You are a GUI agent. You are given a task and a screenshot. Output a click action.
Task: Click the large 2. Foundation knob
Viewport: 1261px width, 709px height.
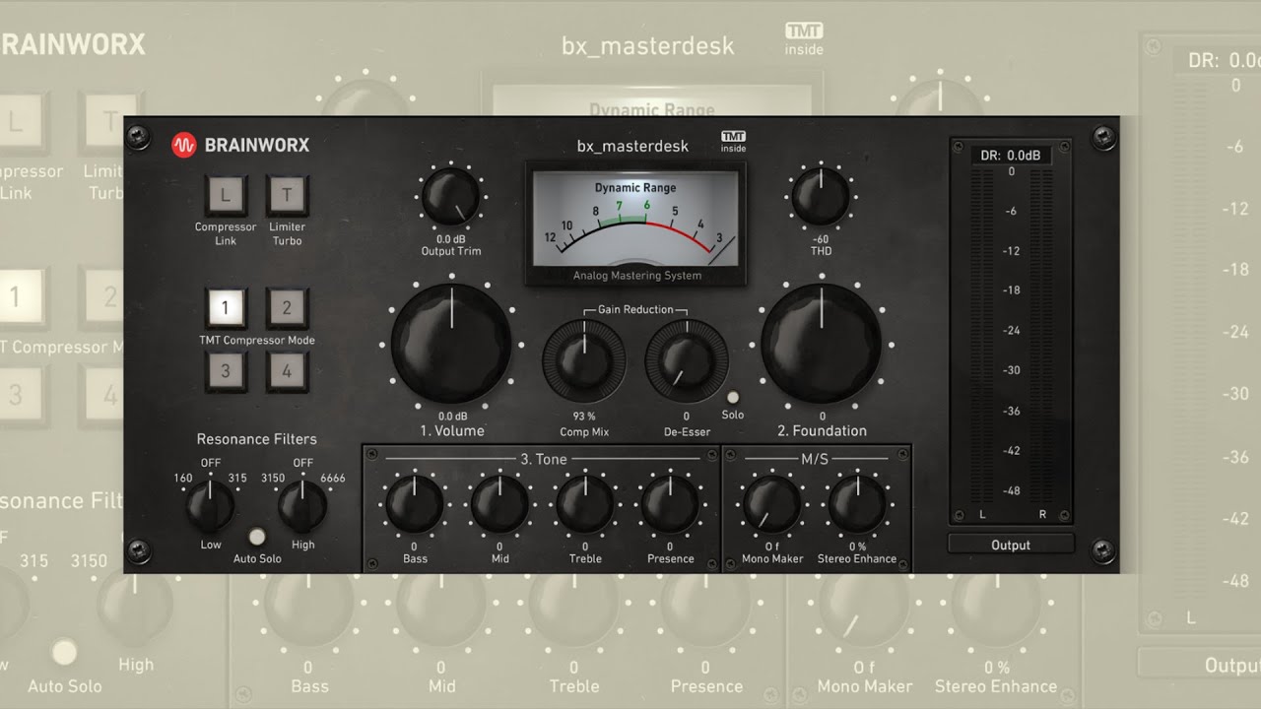click(822, 344)
